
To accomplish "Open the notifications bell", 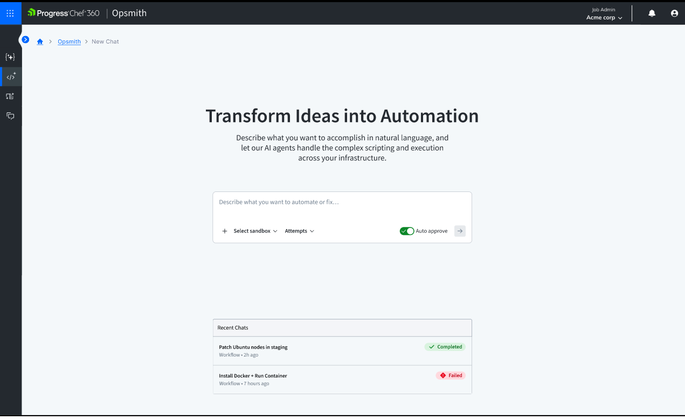I will pos(652,13).
